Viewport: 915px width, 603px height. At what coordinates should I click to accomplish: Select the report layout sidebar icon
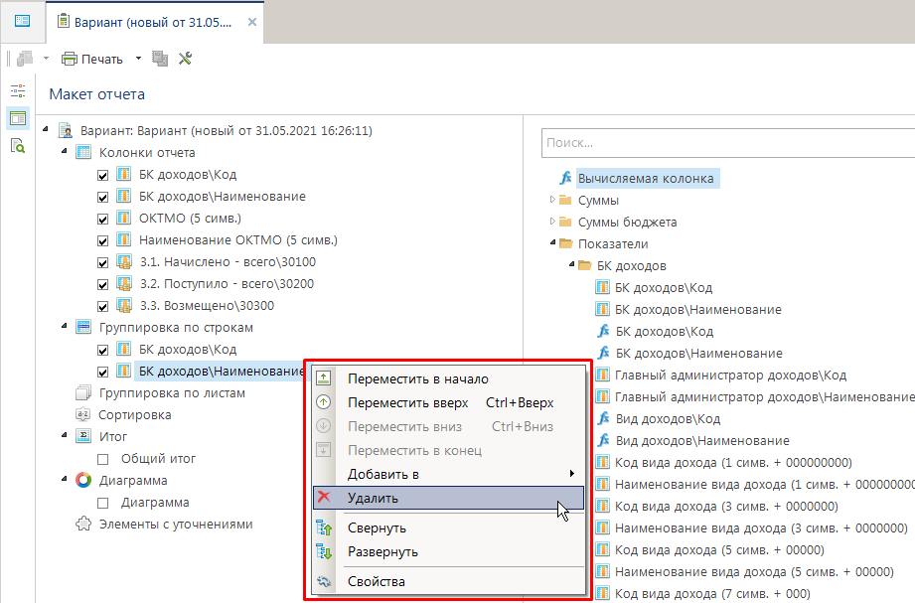coord(18,118)
